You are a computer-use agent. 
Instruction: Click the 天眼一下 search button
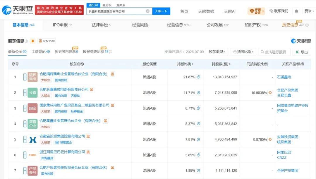point(161,11)
